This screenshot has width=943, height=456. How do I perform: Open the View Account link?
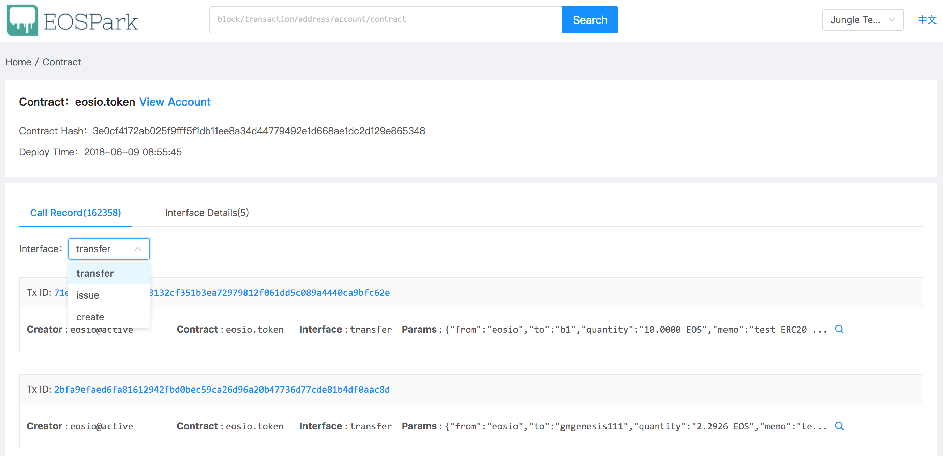(175, 102)
